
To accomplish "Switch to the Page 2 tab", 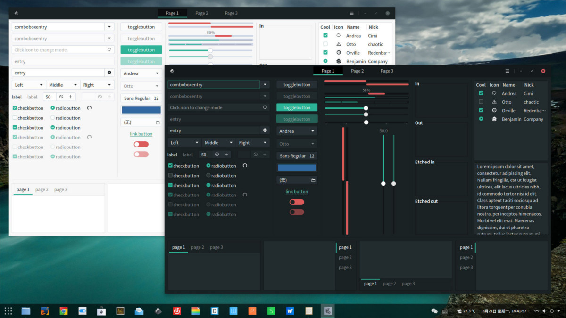I will 358,71.
